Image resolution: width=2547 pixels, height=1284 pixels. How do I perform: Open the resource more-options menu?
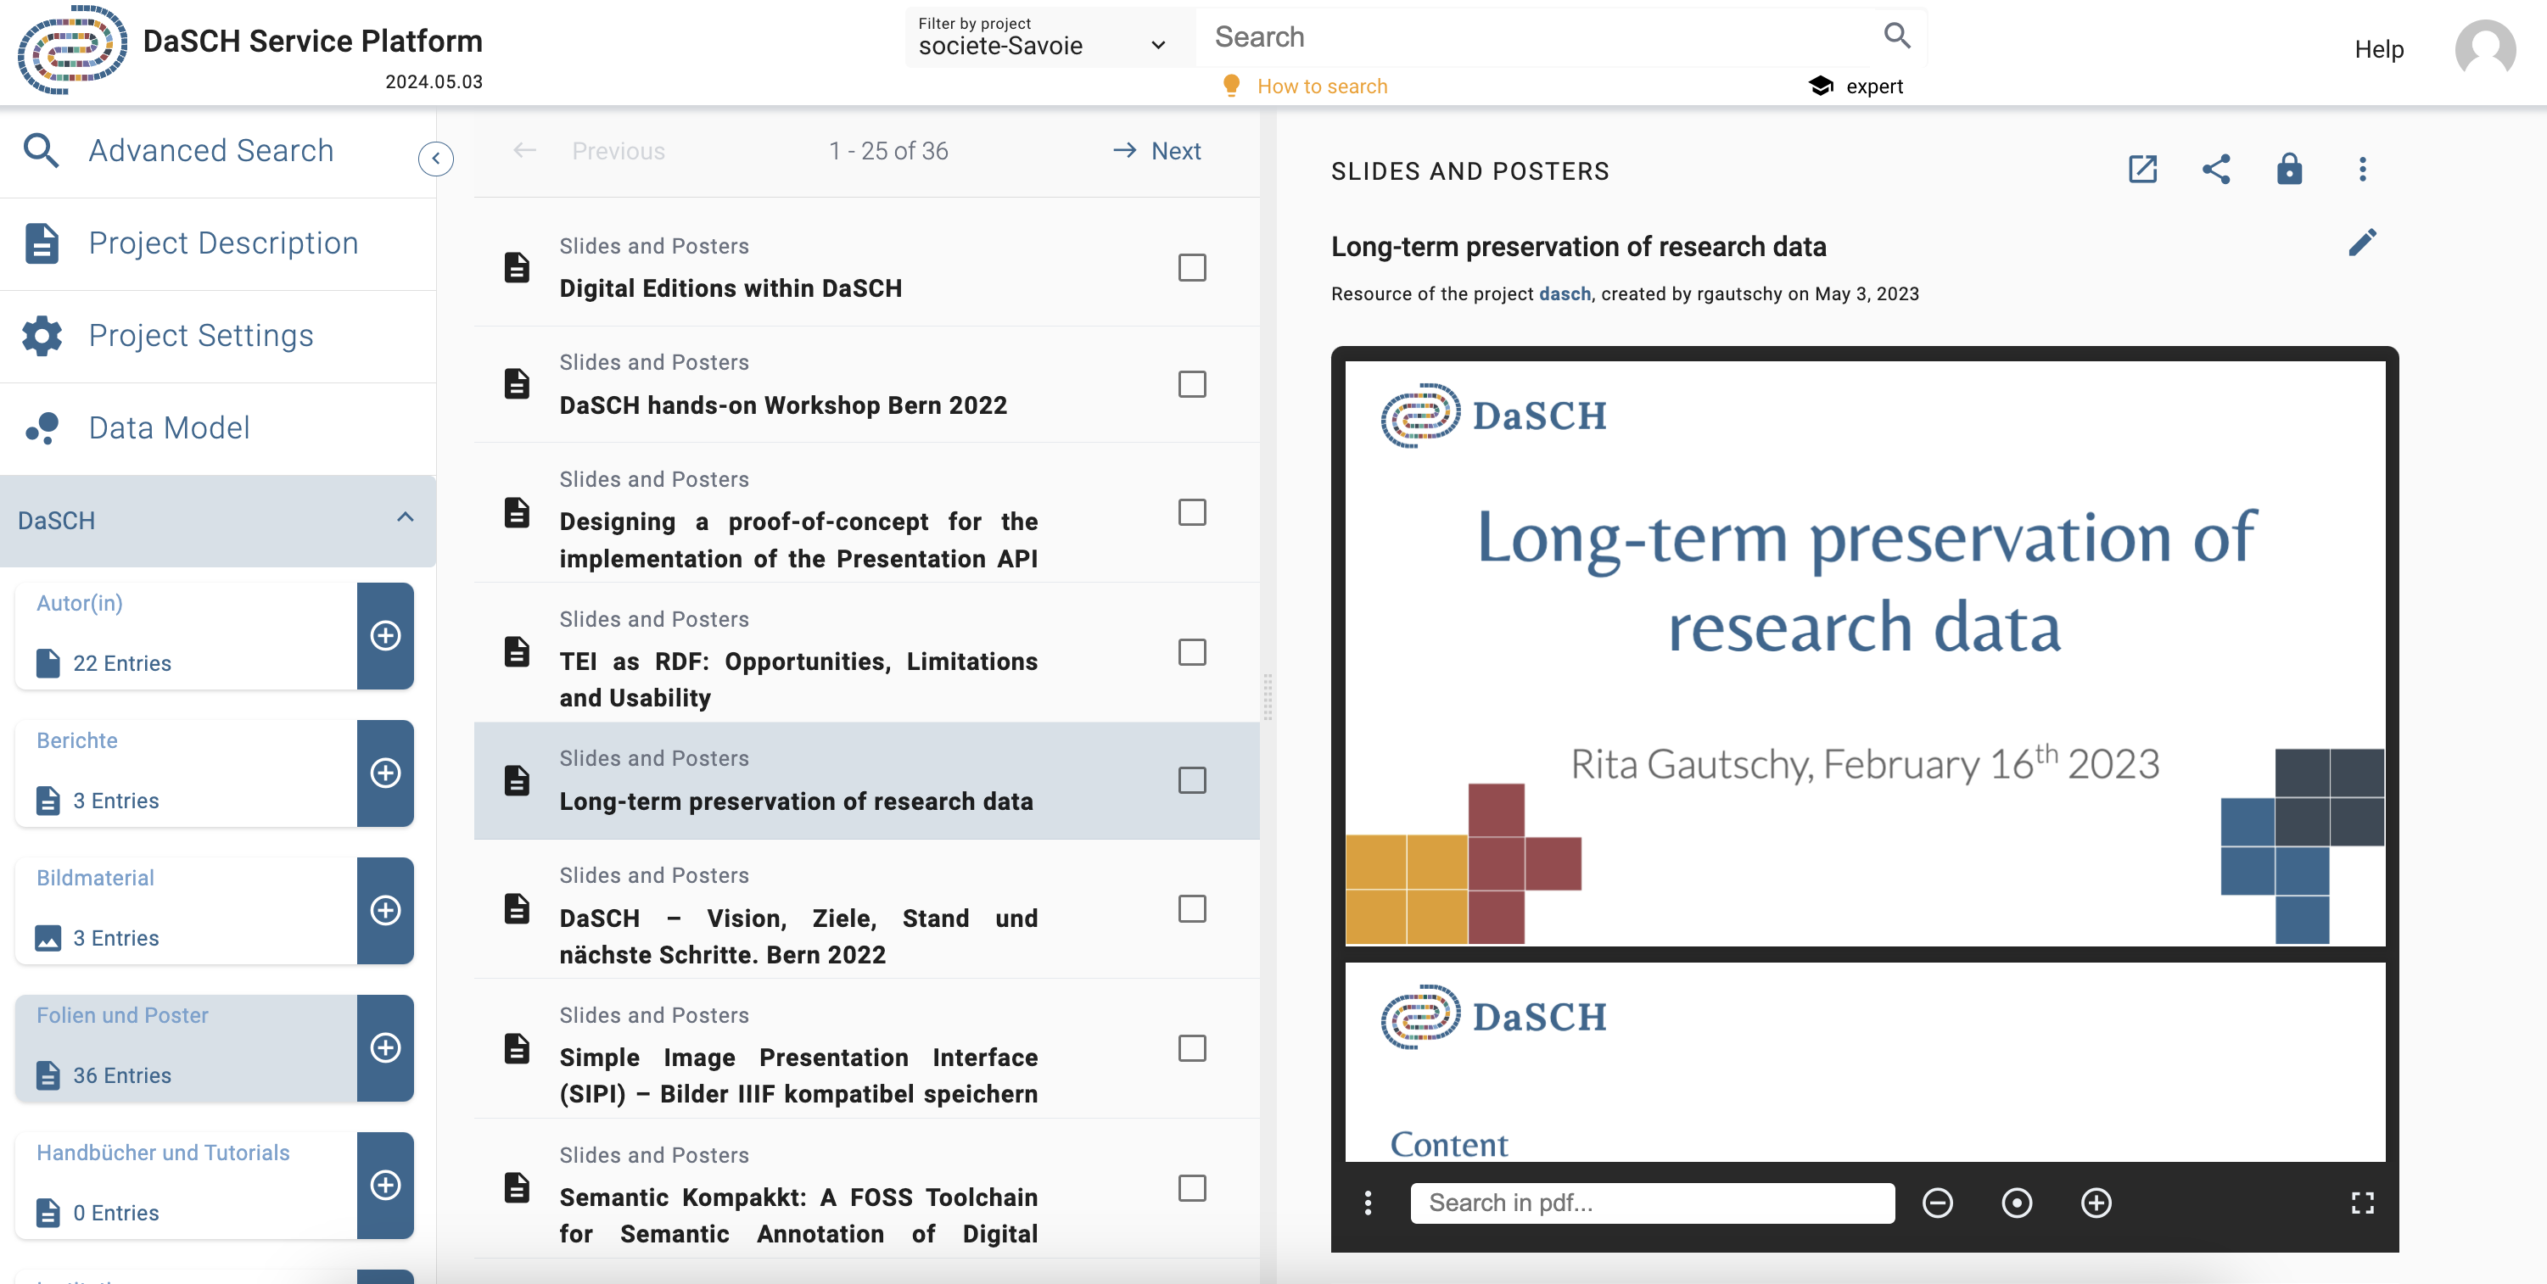pyautogui.click(x=2363, y=169)
